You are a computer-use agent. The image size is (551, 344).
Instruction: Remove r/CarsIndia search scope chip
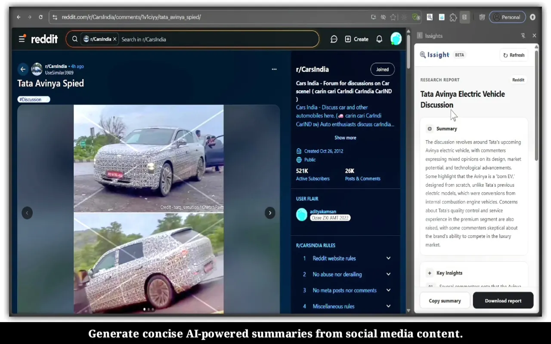(115, 39)
